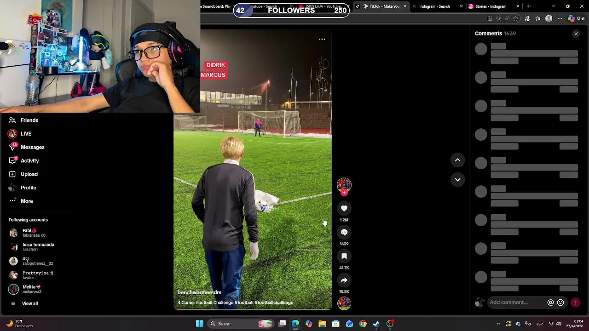Open File Explorer from taskbar
This screenshot has width=589, height=331.
(322, 324)
